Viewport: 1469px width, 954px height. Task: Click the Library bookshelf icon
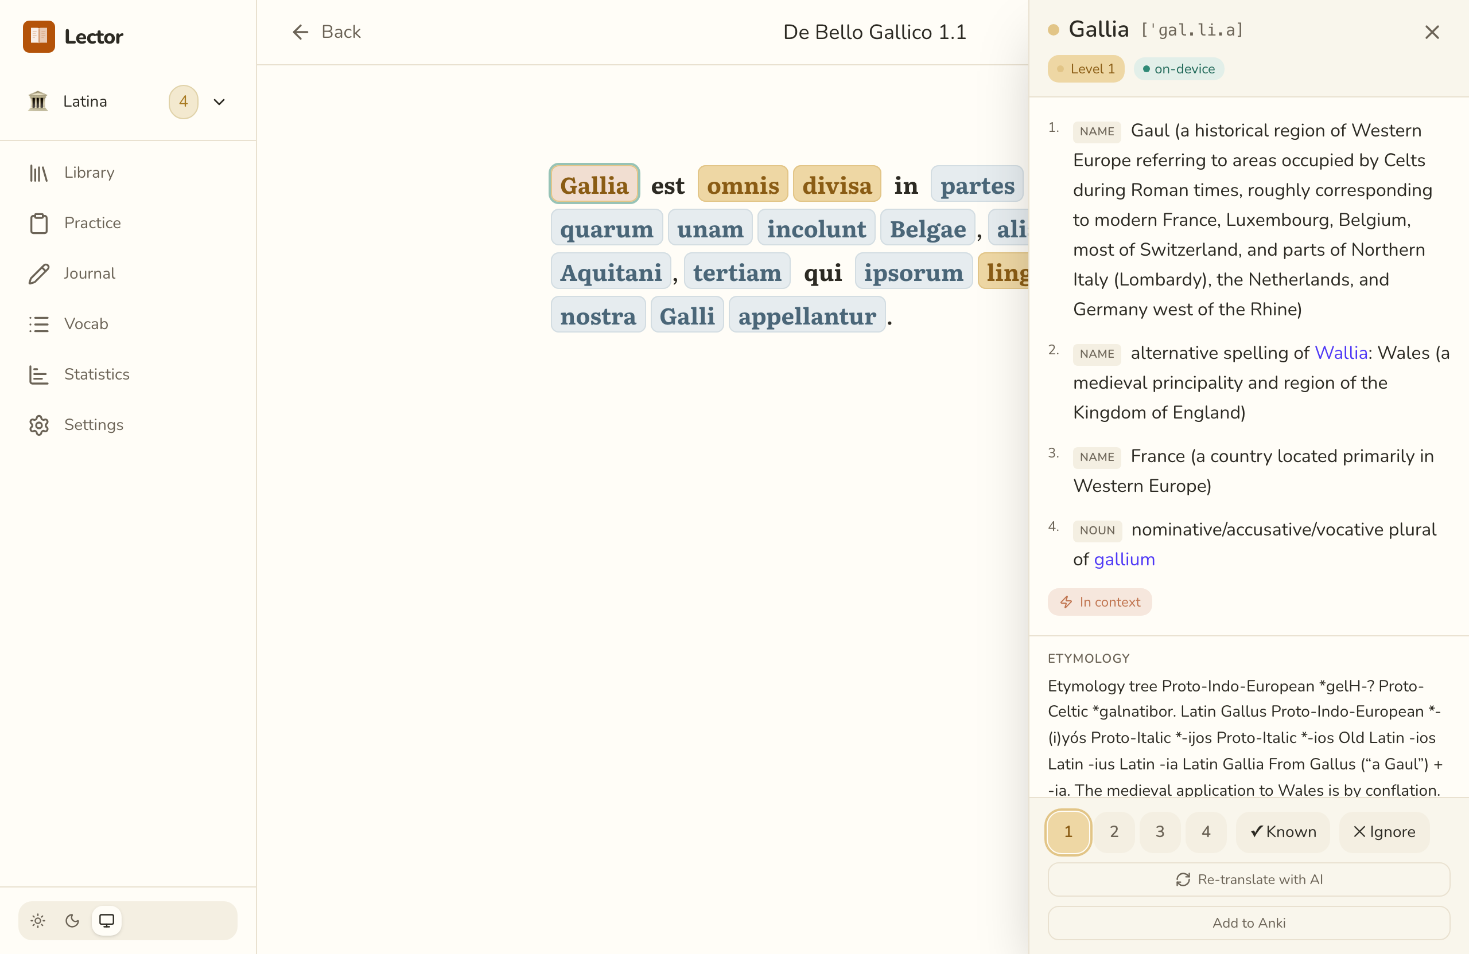tap(39, 173)
